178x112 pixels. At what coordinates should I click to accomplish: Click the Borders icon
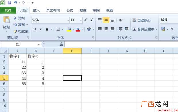(58, 29)
